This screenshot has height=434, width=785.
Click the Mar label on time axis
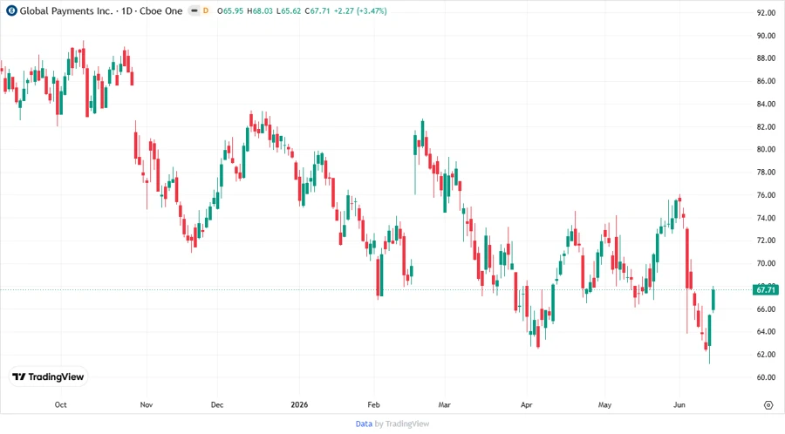click(445, 405)
